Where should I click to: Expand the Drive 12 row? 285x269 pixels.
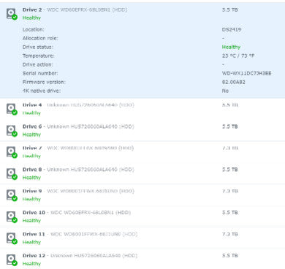pyautogui.click(x=142, y=259)
